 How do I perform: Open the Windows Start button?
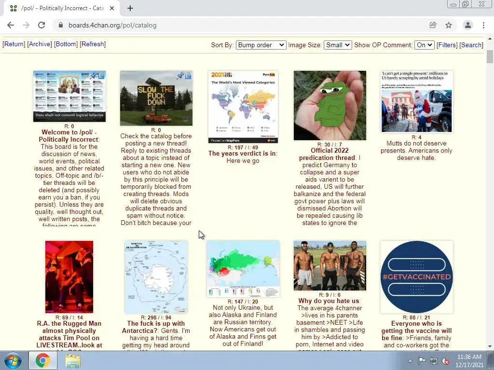pos(13,360)
